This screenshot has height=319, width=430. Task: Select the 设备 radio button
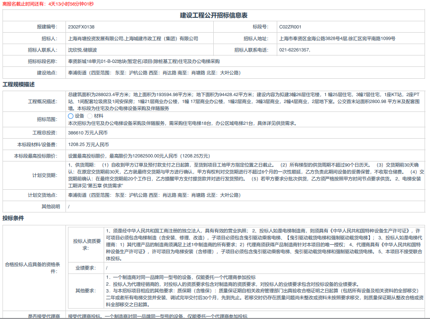click(x=70, y=116)
